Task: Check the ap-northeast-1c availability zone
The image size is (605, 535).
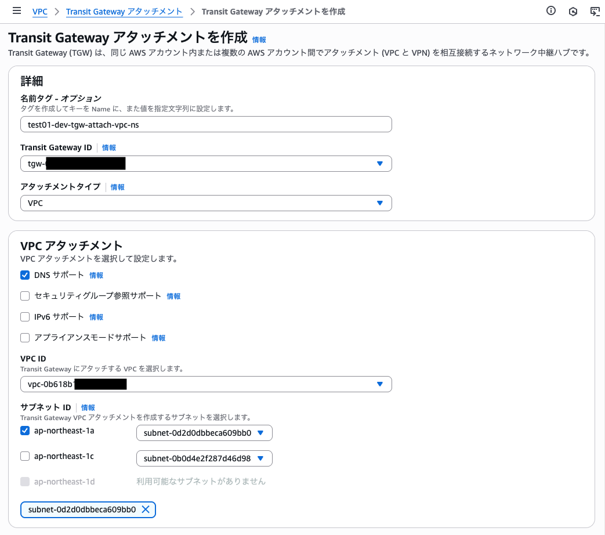Action: click(25, 456)
